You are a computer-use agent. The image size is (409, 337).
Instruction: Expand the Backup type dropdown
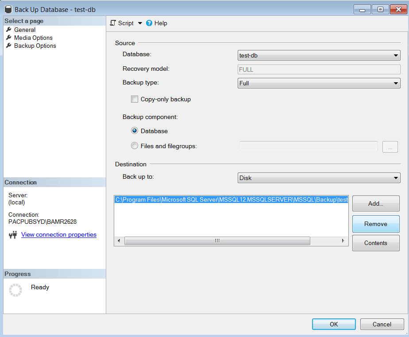tap(319, 83)
